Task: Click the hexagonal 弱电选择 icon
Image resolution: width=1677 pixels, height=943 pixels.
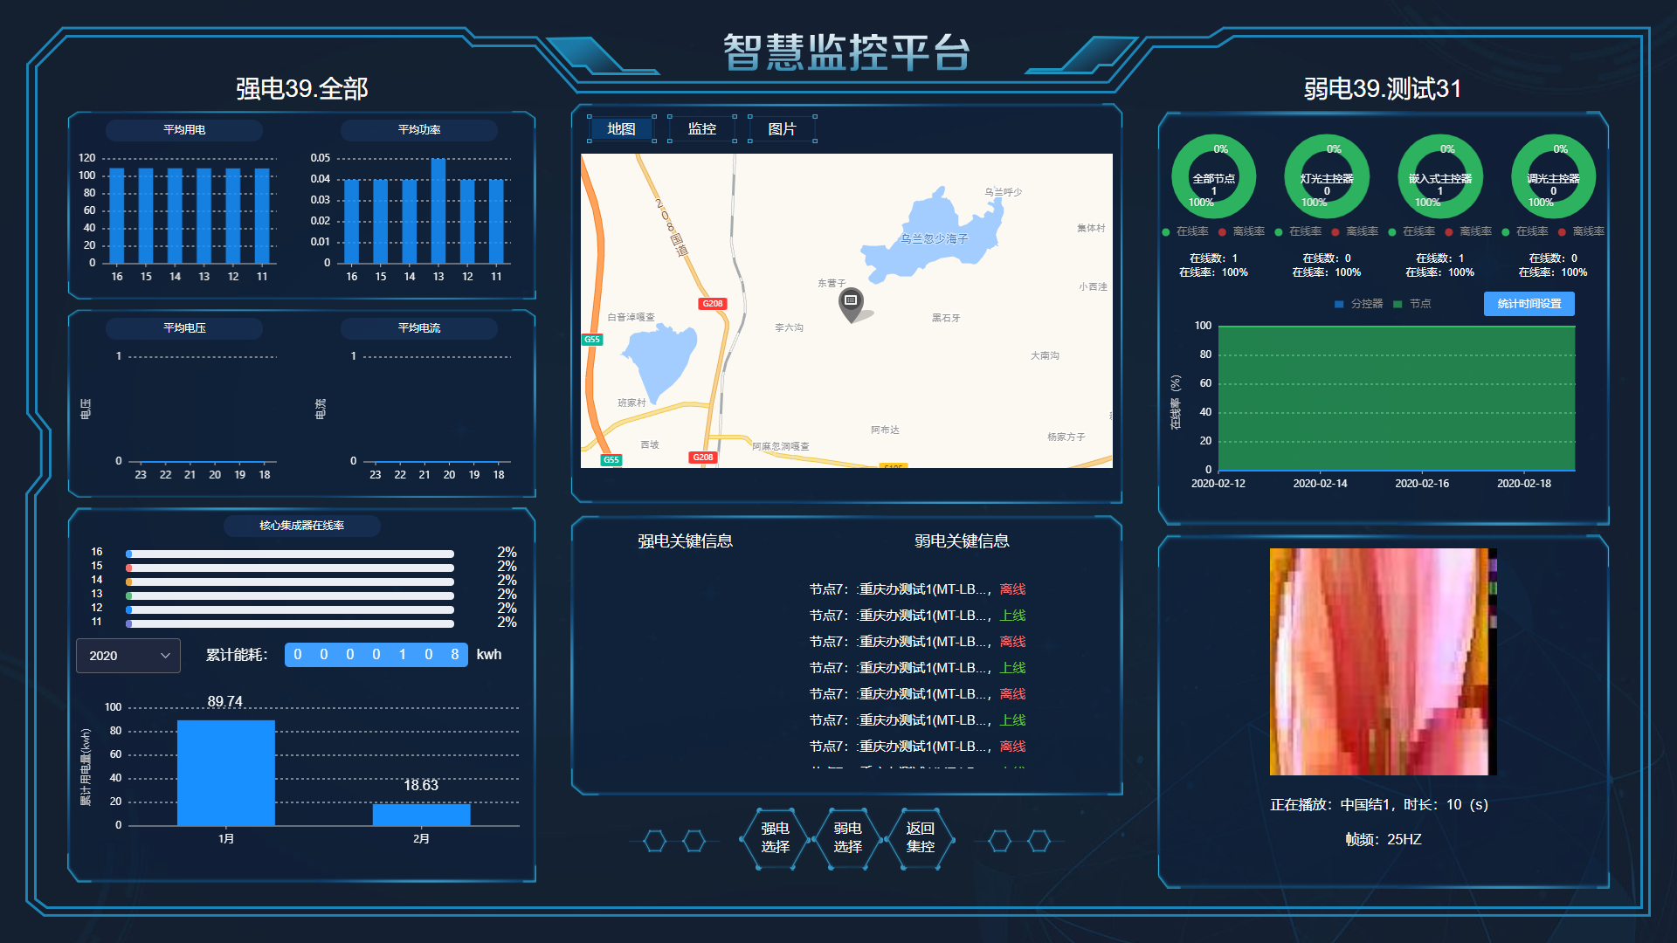Action: pos(846,839)
